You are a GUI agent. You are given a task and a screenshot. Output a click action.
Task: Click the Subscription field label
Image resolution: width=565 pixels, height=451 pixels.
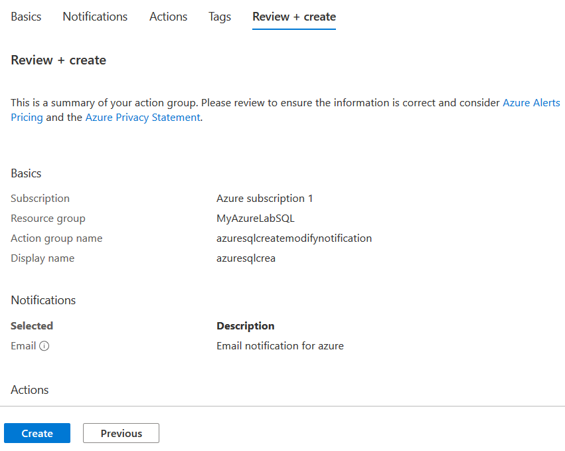coord(40,199)
